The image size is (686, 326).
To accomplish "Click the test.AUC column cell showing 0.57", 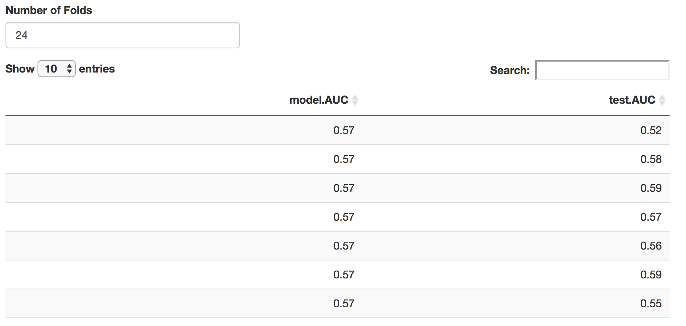I will point(650,217).
